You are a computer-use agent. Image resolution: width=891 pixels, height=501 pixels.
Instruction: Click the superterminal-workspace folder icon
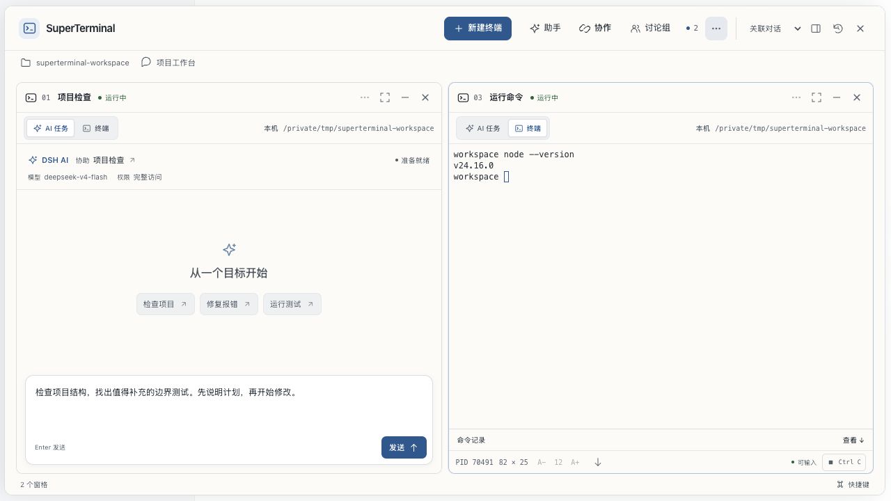click(x=26, y=63)
